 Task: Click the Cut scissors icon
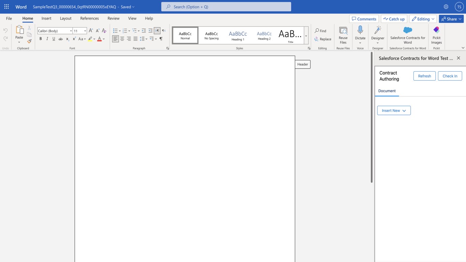[29, 28]
